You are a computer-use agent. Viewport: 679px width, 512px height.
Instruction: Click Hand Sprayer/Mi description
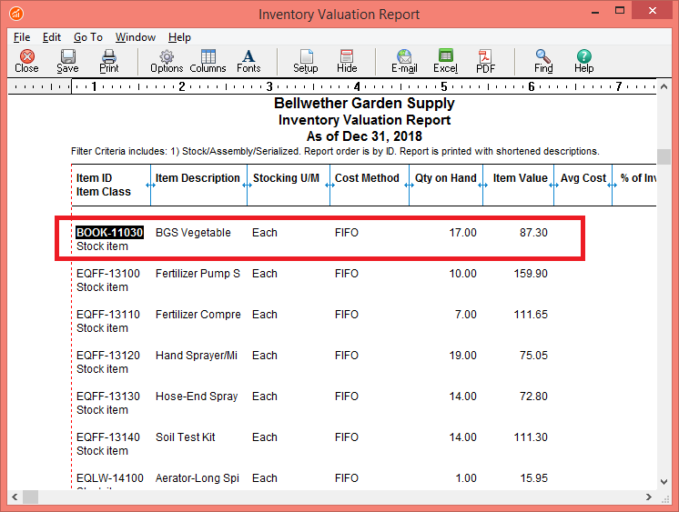pyautogui.click(x=197, y=356)
